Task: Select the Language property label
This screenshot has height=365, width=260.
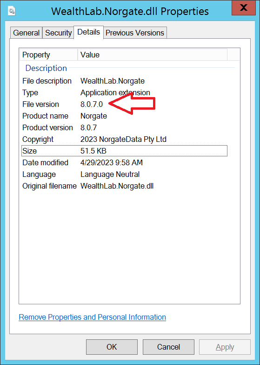Action: point(39,175)
